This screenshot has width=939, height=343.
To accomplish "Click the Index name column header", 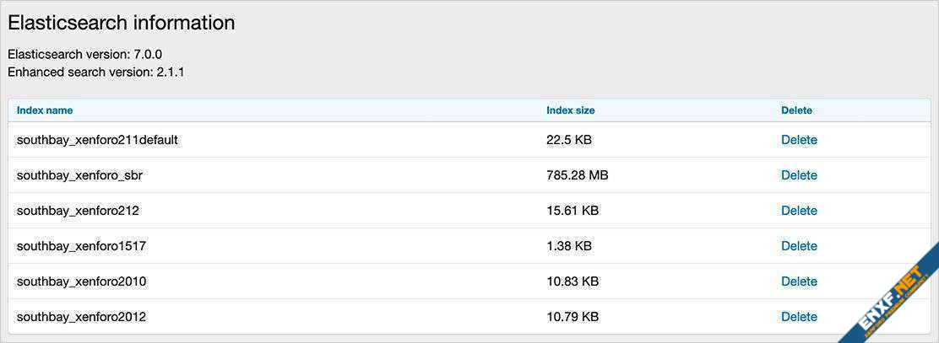I will tap(45, 110).
